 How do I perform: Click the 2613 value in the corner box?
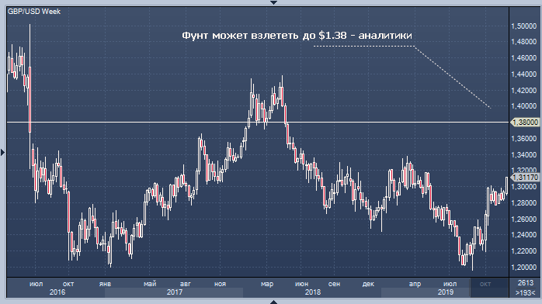click(526, 283)
